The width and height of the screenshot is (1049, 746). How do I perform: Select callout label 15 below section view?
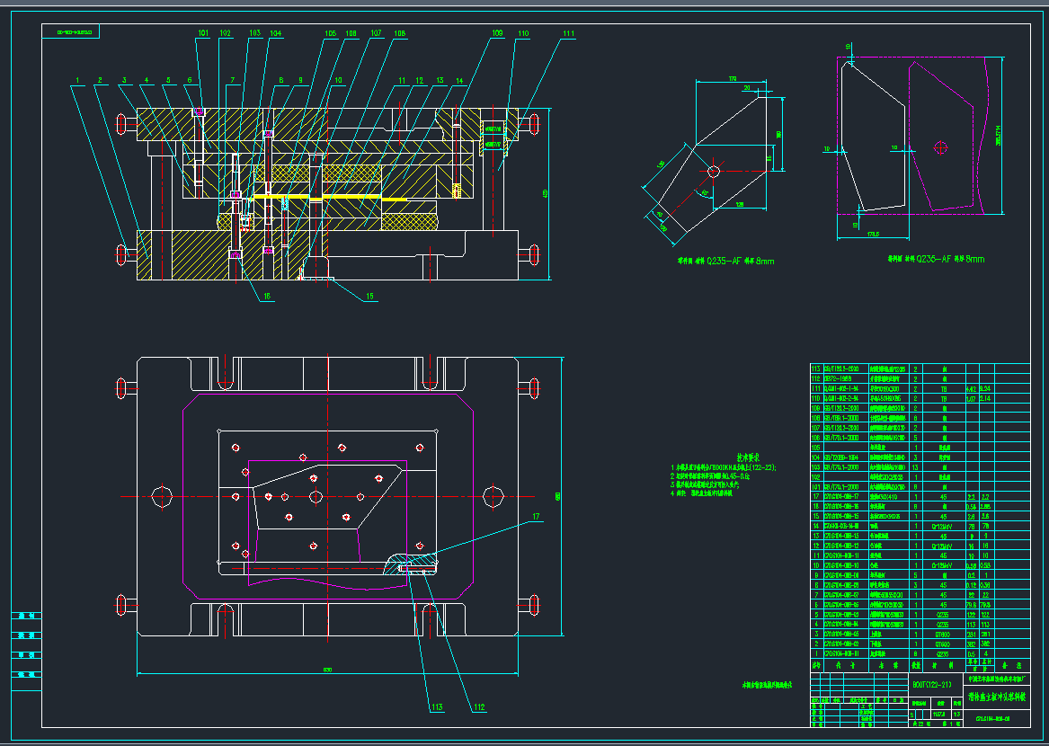[369, 296]
